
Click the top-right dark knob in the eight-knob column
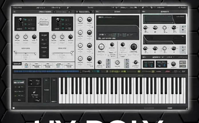(x=89, y=19)
